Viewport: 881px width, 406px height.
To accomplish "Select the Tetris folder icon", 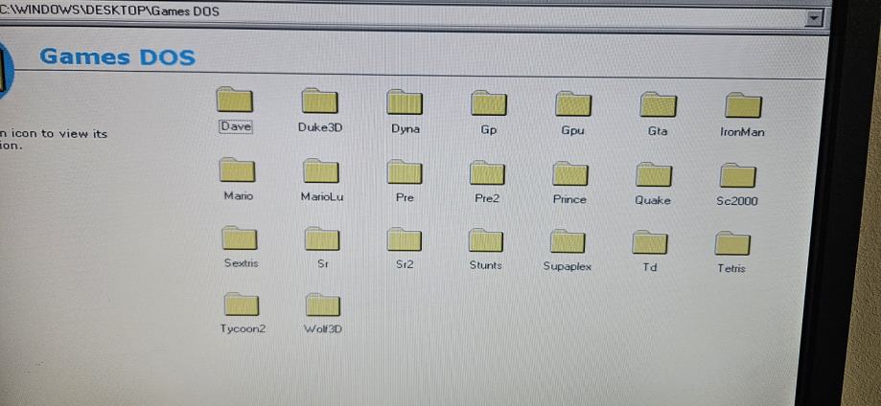I will 732,244.
